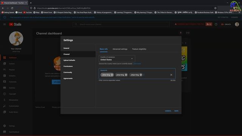Click the Search across your channel field
This screenshot has height=136, width=242.
point(121,24)
